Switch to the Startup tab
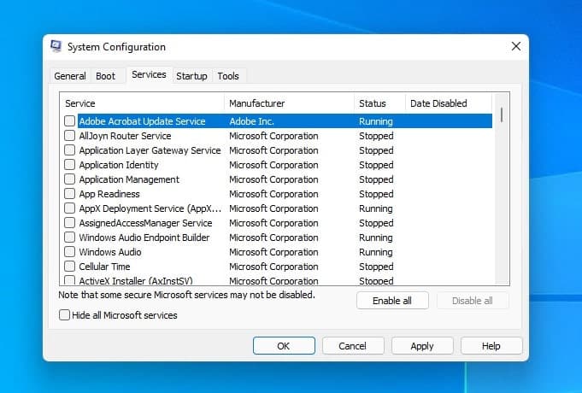Image resolution: width=582 pixels, height=393 pixels. [x=191, y=76]
